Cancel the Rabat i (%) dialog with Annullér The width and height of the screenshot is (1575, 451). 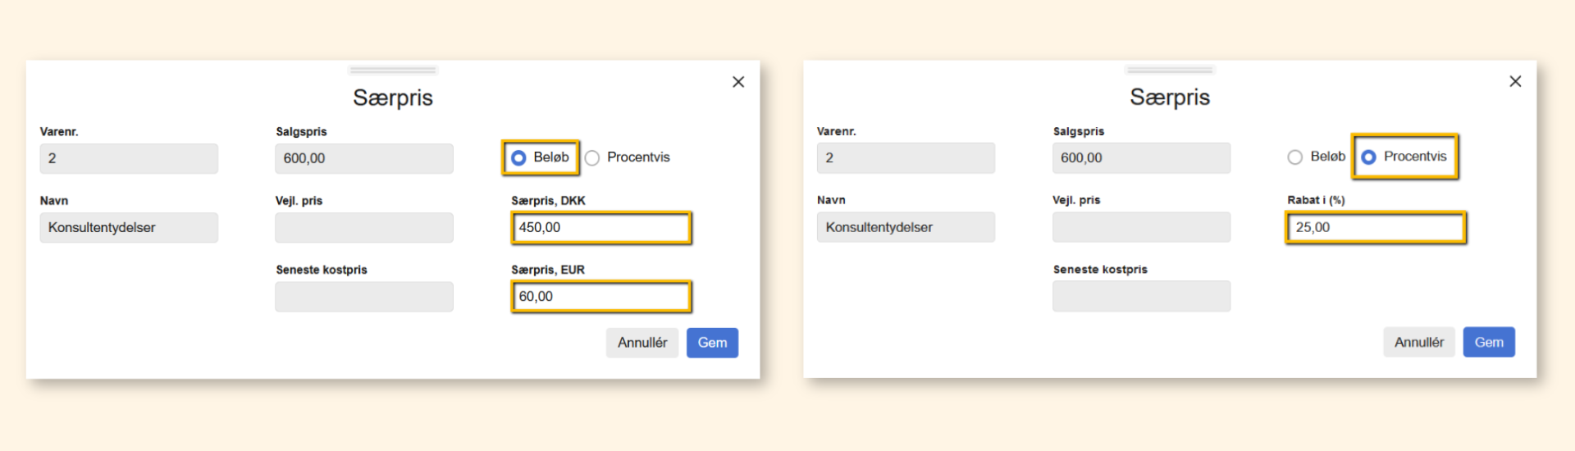pyautogui.click(x=1418, y=342)
